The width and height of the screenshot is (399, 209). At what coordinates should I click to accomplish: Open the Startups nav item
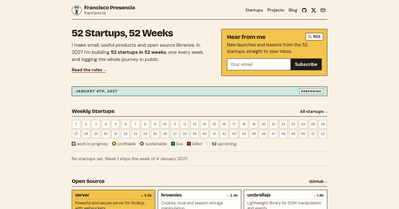pyautogui.click(x=254, y=10)
